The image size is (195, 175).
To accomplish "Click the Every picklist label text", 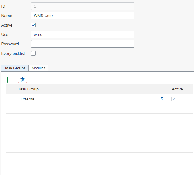I will pos(13,53).
